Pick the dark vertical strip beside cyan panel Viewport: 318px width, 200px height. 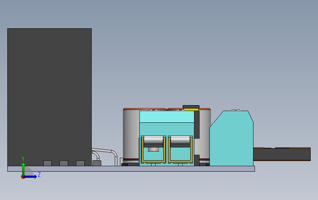[x=197, y=125]
